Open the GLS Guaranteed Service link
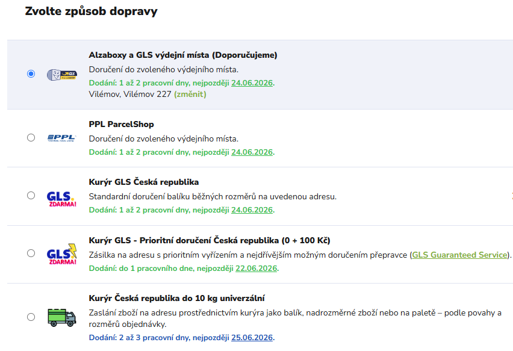This screenshot has height=351, width=513. 459,255
